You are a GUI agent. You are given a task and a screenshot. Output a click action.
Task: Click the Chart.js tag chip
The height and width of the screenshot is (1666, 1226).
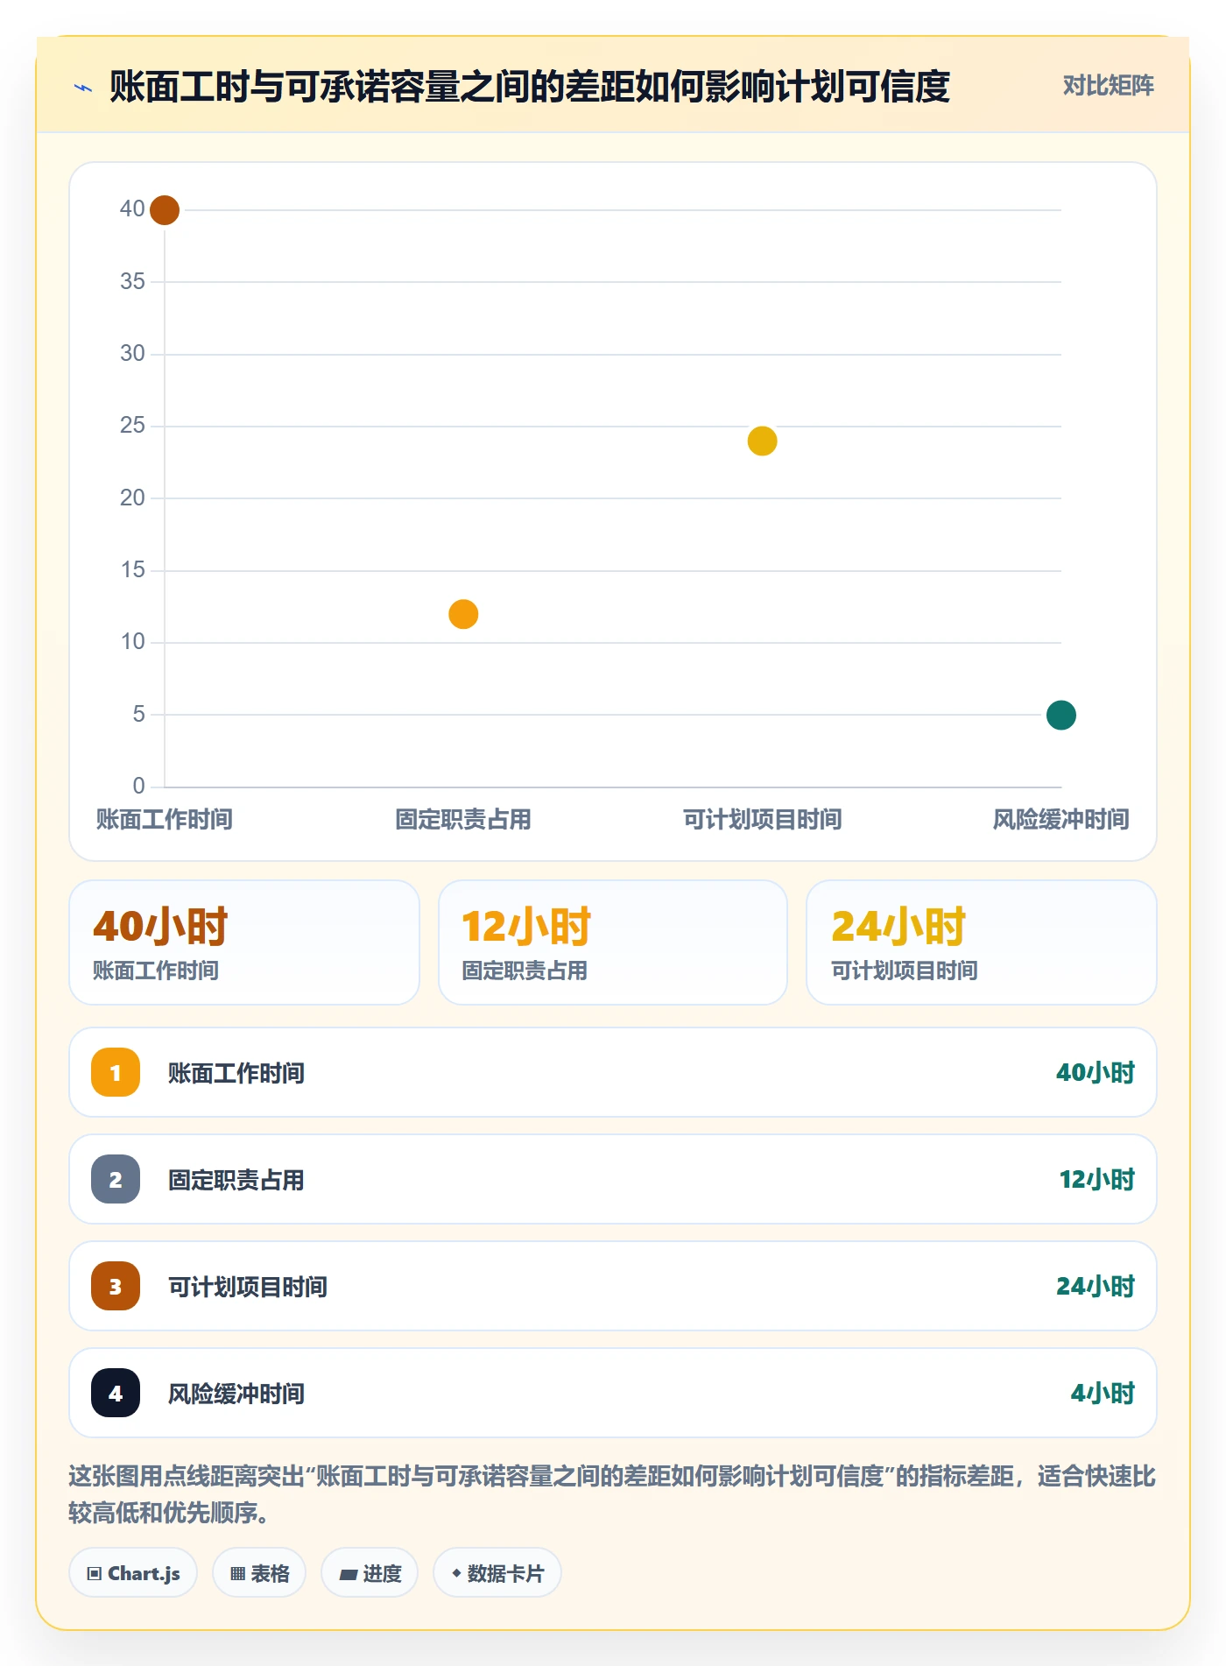tap(133, 1573)
